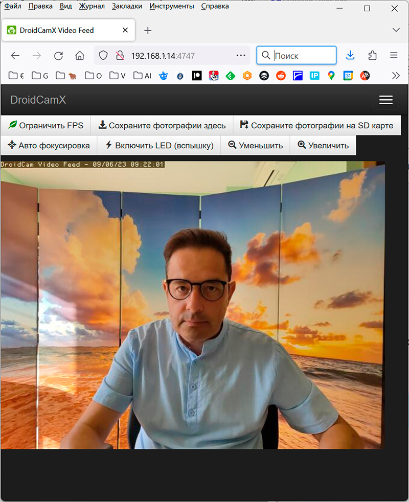
Task: Open the Google Calendar bookmark
Action: click(x=348, y=76)
